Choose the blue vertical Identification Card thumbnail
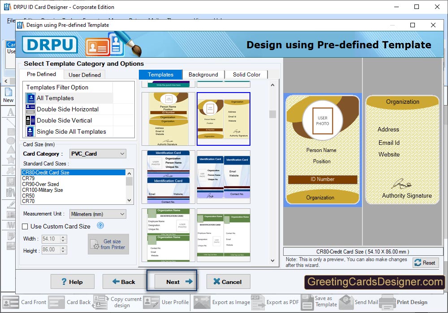This screenshot has width=448, height=313. click(168, 177)
